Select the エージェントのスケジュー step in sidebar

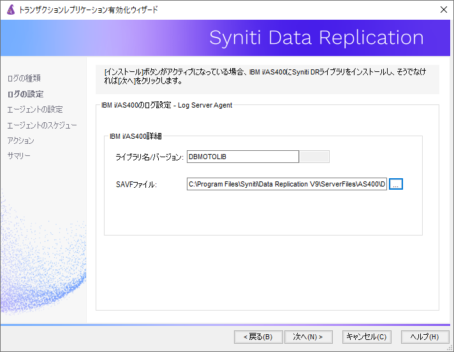point(42,125)
